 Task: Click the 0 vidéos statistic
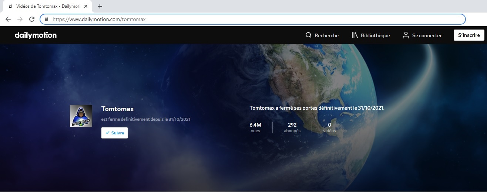pos(329,127)
